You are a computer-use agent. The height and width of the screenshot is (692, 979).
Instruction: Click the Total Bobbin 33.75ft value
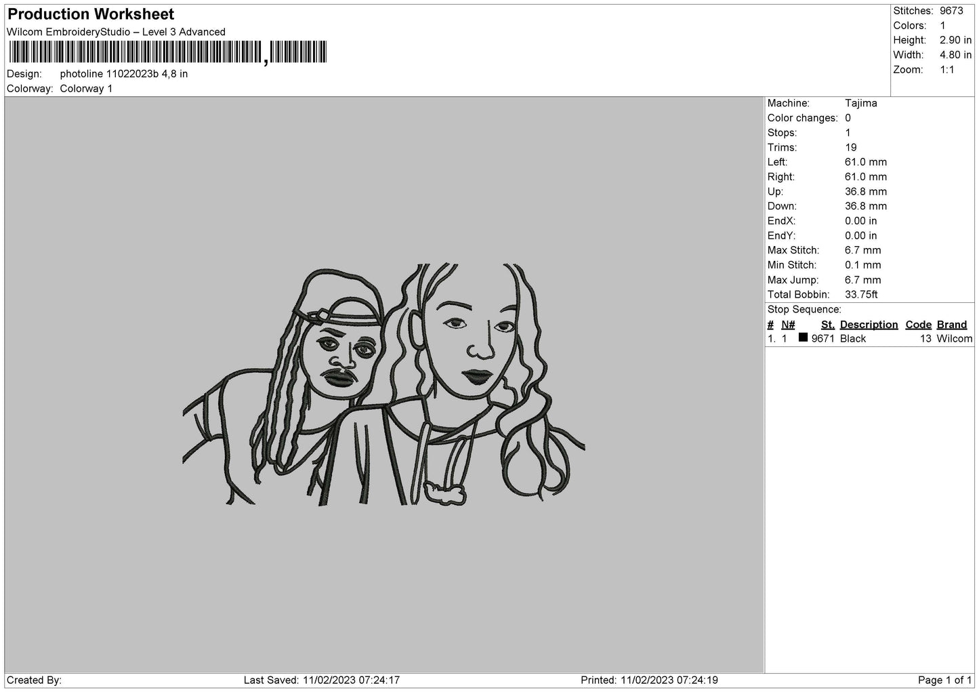pos(861,294)
